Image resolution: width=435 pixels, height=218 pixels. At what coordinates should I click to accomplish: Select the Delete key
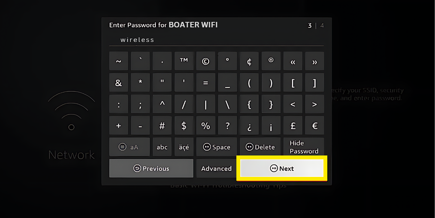(260, 147)
